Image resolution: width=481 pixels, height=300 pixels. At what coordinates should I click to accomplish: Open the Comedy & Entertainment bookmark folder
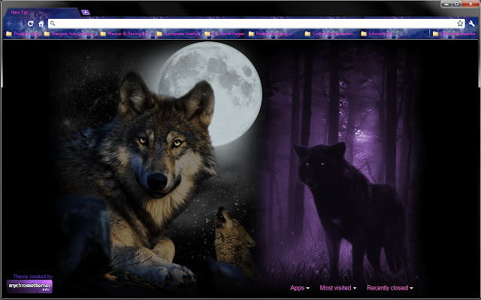(x=331, y=34)
